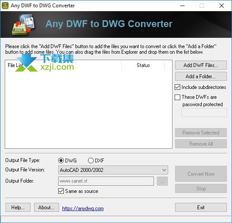Click the Convert Now button
Image resolution: width=232 pixels, height=223 pixels.
[x=201, y=174]
